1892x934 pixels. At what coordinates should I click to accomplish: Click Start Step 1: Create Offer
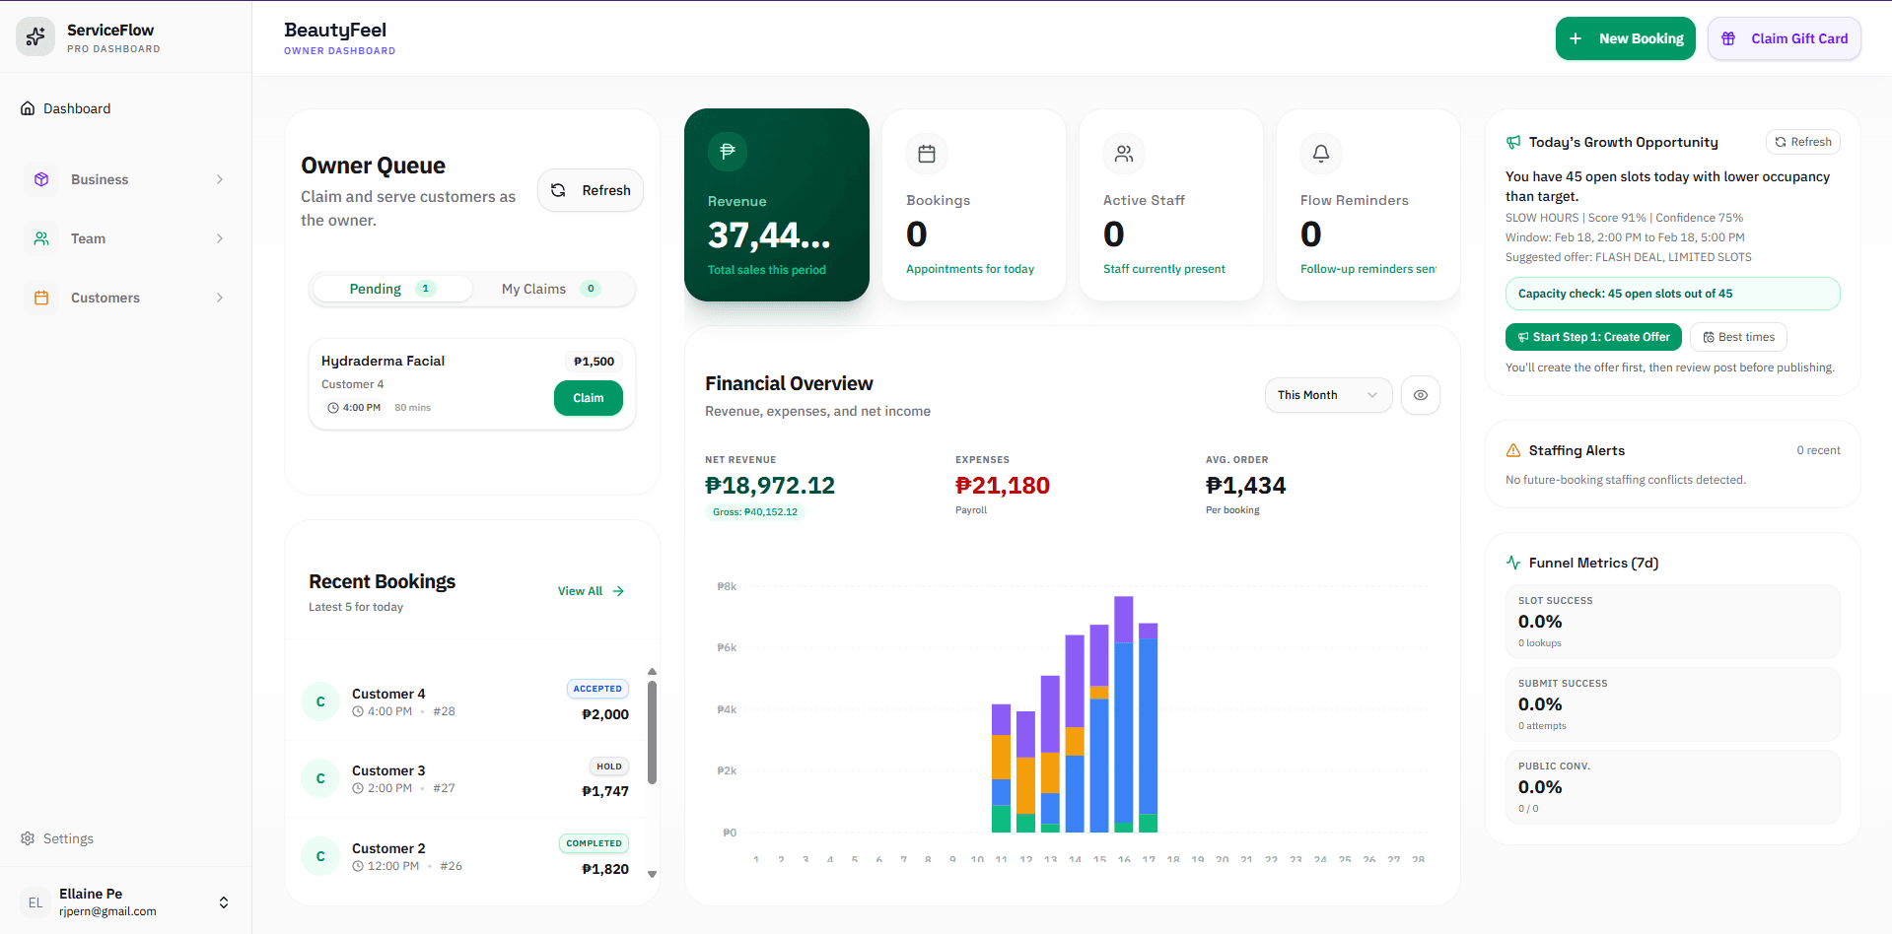(1593, 337)
